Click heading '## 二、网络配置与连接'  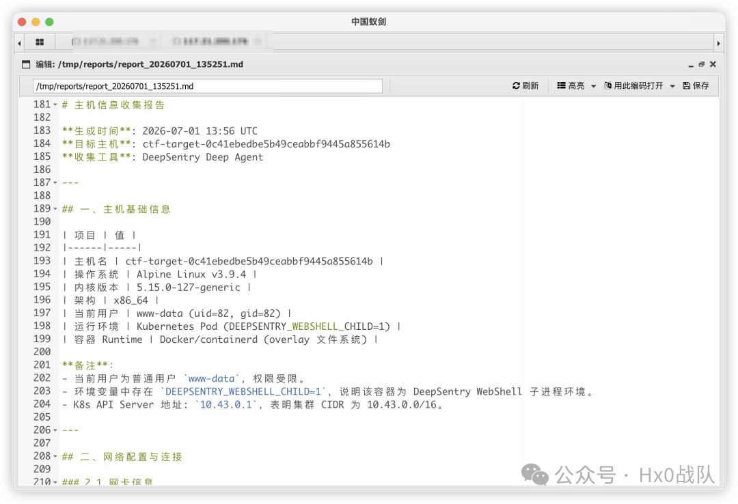tap(122, 456)
